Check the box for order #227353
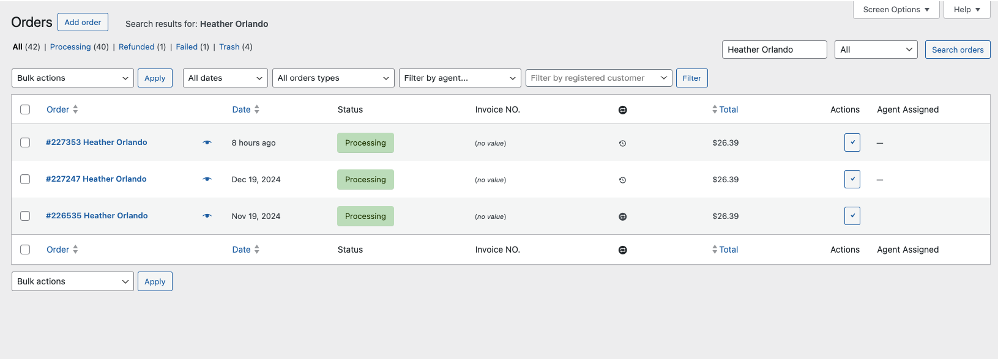The width and height of the screenshot is (998, 359). coord(25,142)
